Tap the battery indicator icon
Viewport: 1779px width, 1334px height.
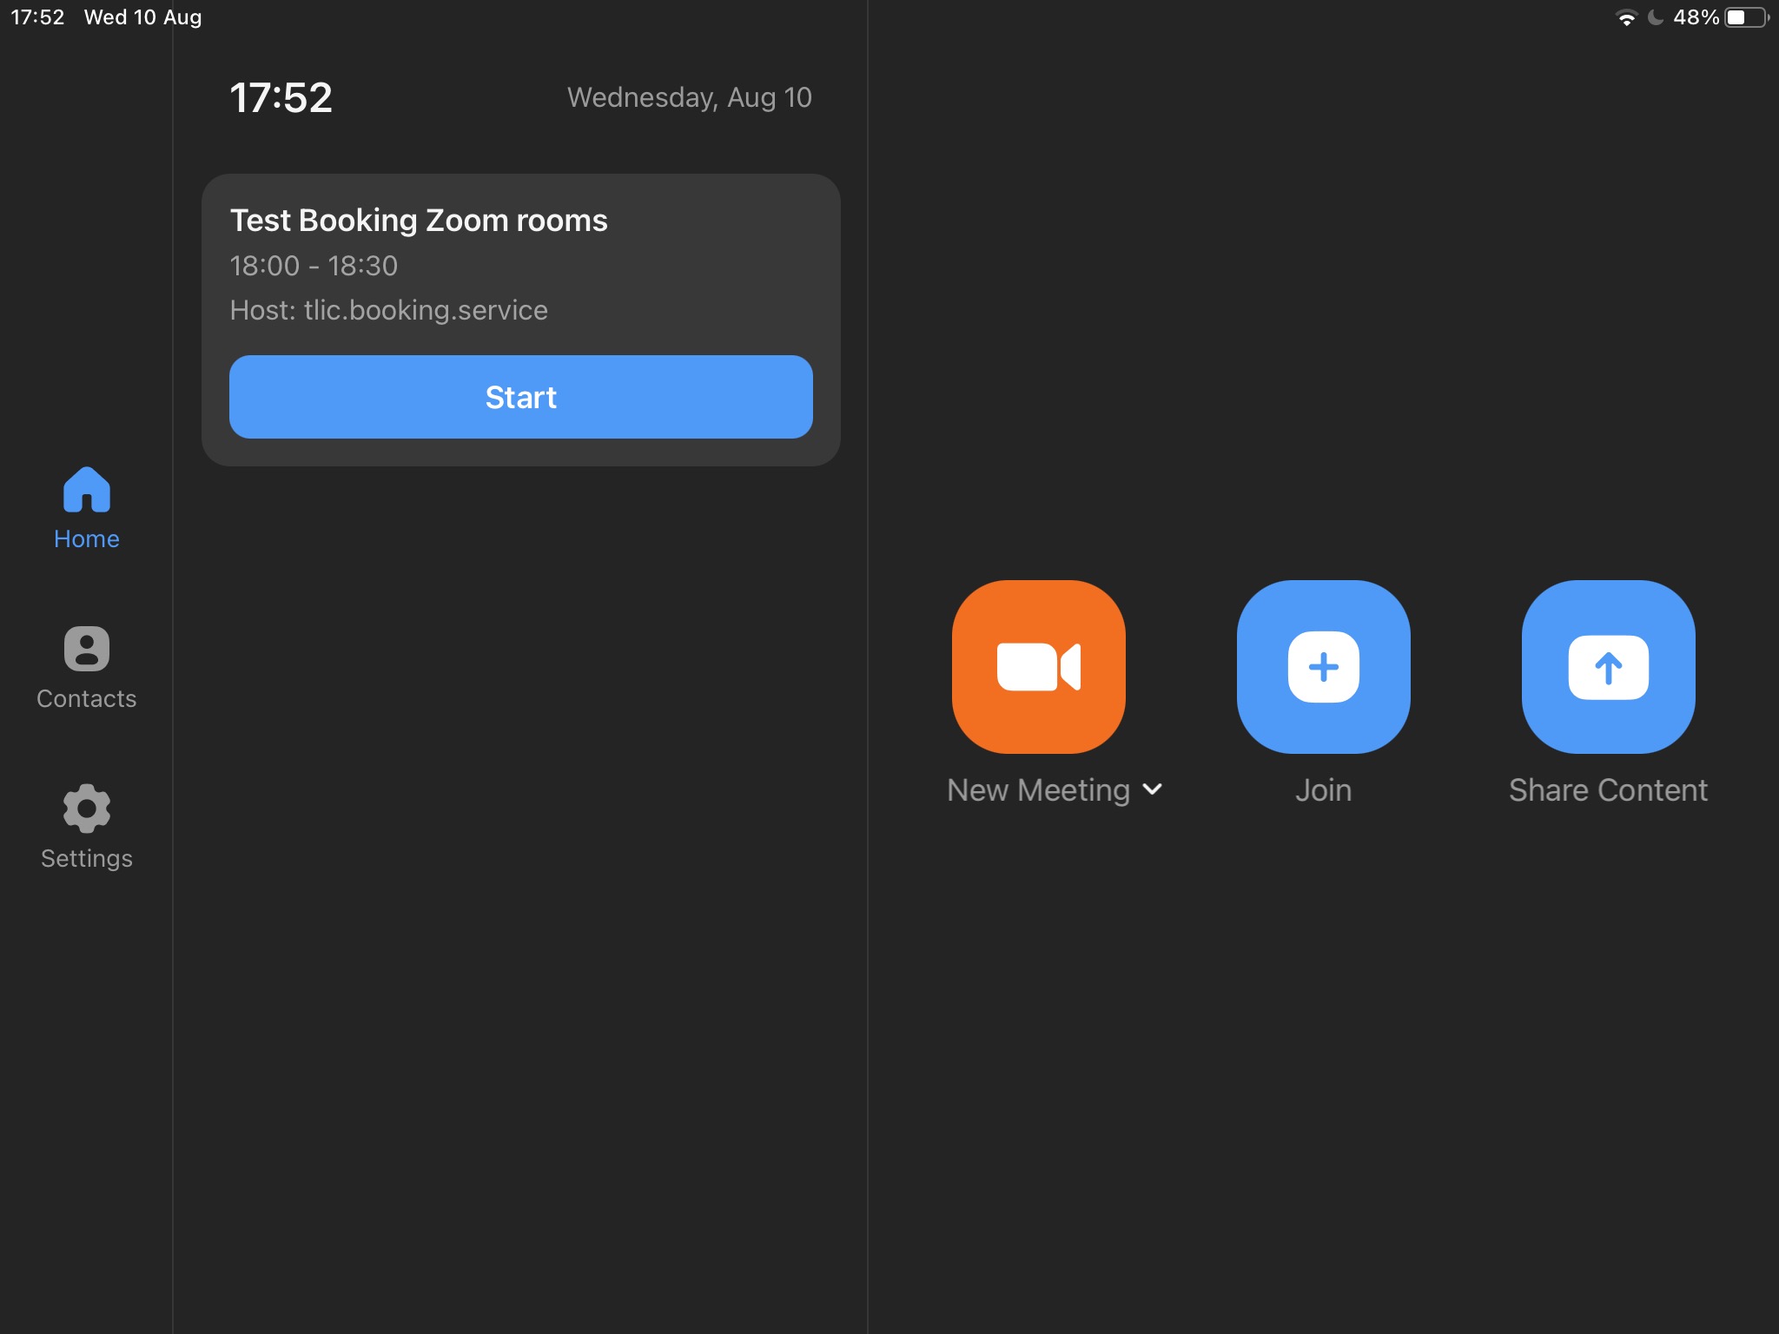click(x=1746, y=17)
